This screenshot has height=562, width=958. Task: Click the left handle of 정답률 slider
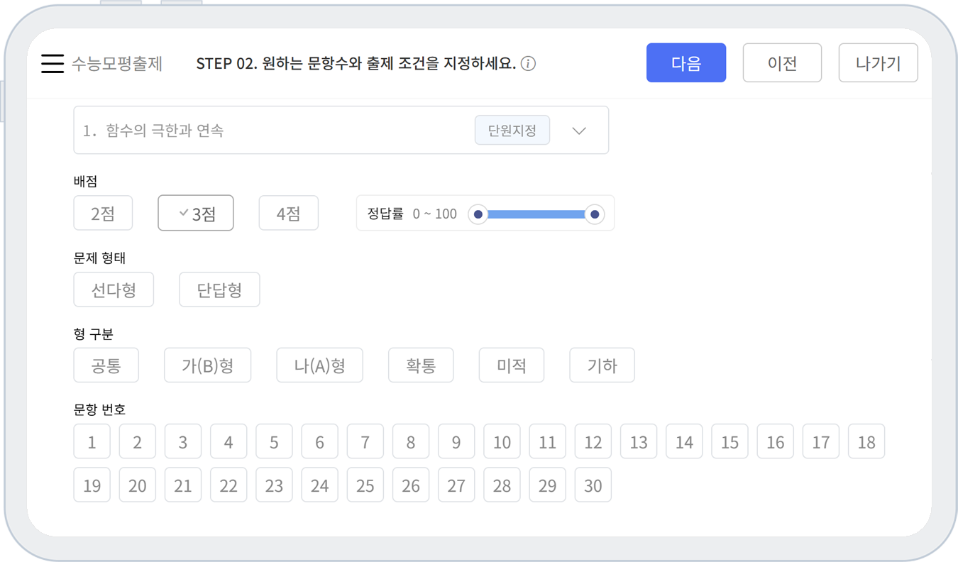pyautogui.click(x=478, y=214)
